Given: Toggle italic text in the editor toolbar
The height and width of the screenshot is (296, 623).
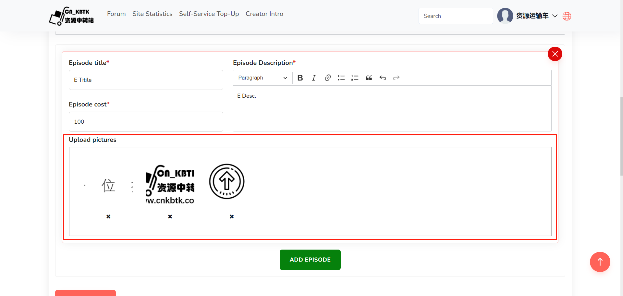Looking at the screenshot, I should [x=314, y=78].
